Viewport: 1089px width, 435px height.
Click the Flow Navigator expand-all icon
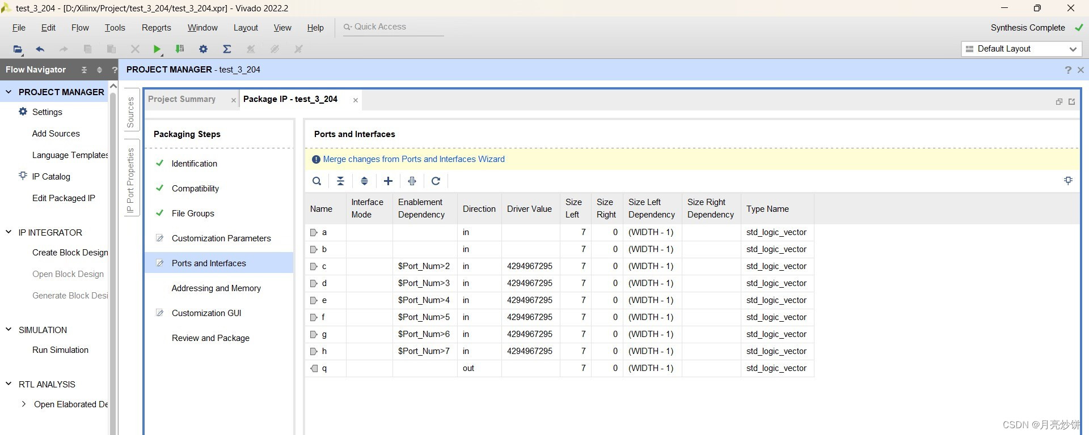(99, 70)
